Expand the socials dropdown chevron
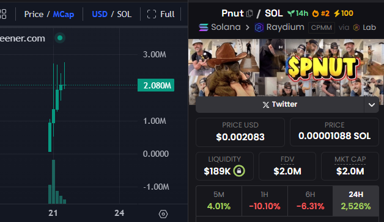 (x=372, y=105)
